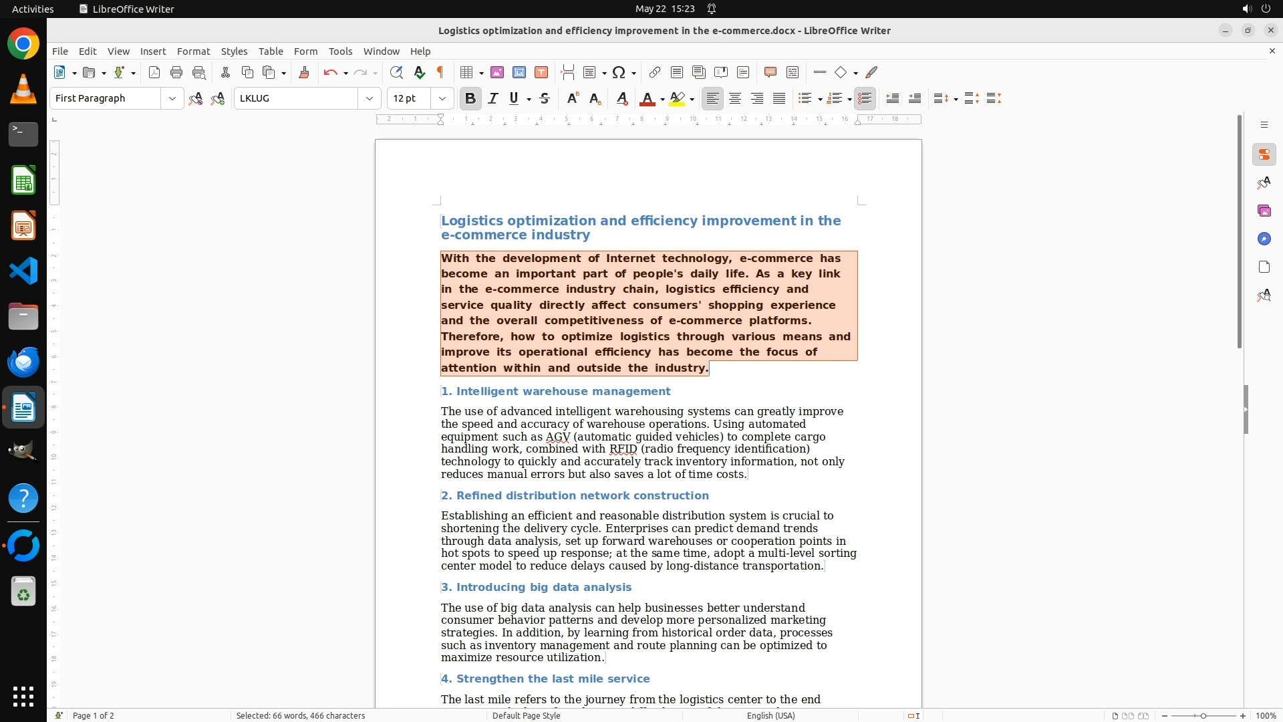Toggle Formatting Marks pilcrow button
The width and height of the screenshot is (1283, 722).
click(x=440, y=72)
